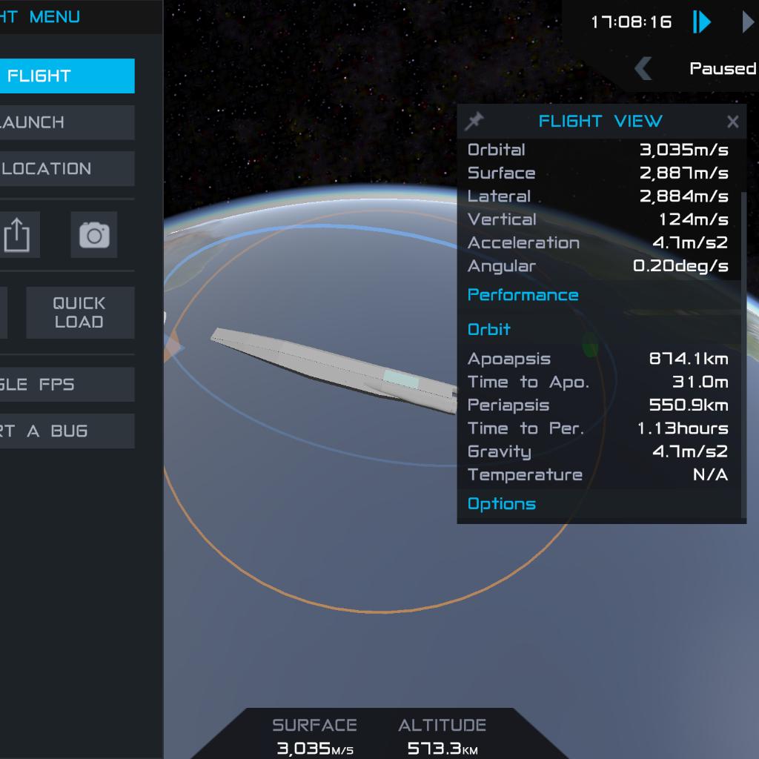
Task: Click the Periapsis value 550.9km
Action: (689, 405)
